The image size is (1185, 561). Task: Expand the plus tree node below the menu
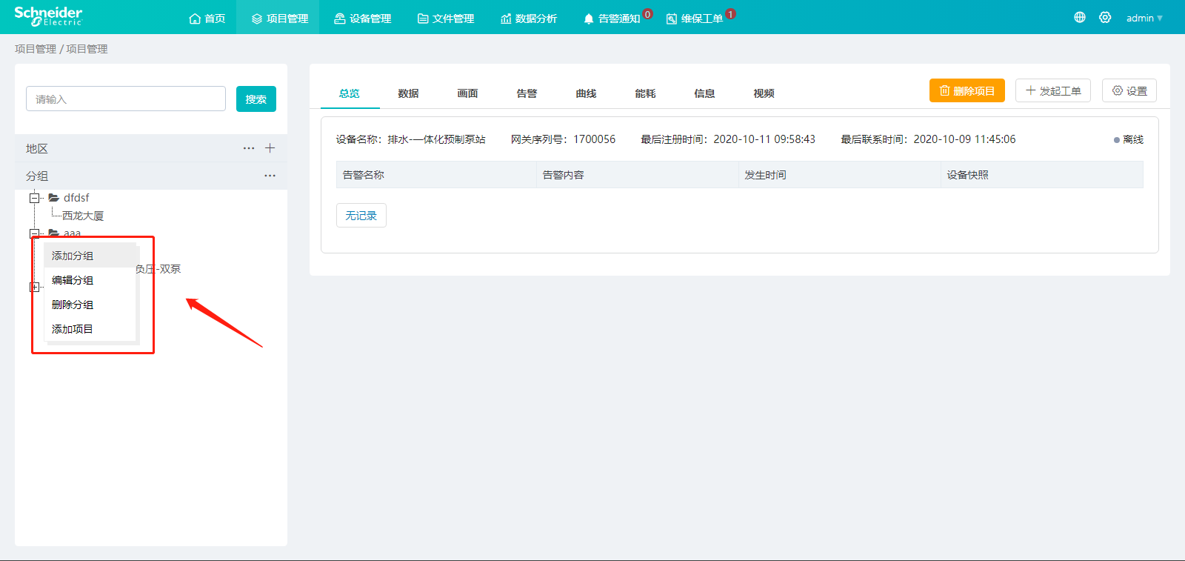pyautogui.click(x=34, y=287)
